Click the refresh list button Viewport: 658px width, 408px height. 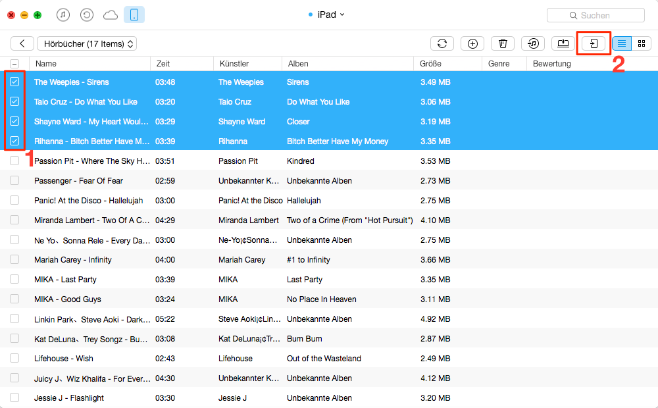(x=442, y=43)
